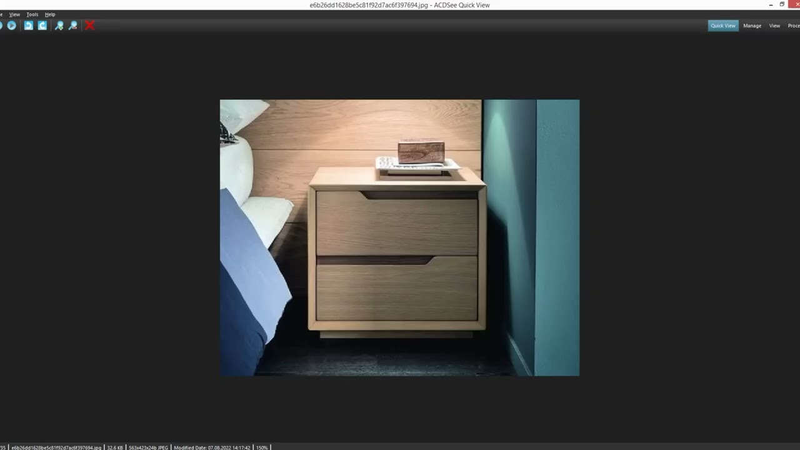Click the Modified Date entry in status bar

click(x=212, y=447)
